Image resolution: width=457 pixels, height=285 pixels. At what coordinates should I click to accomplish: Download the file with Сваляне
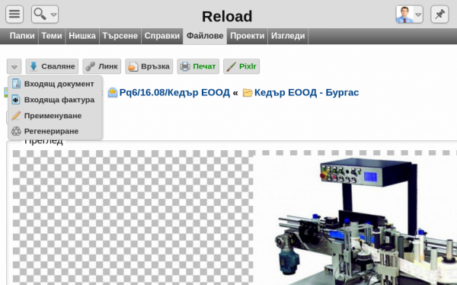pyautogui.click(x=52, y=66)
